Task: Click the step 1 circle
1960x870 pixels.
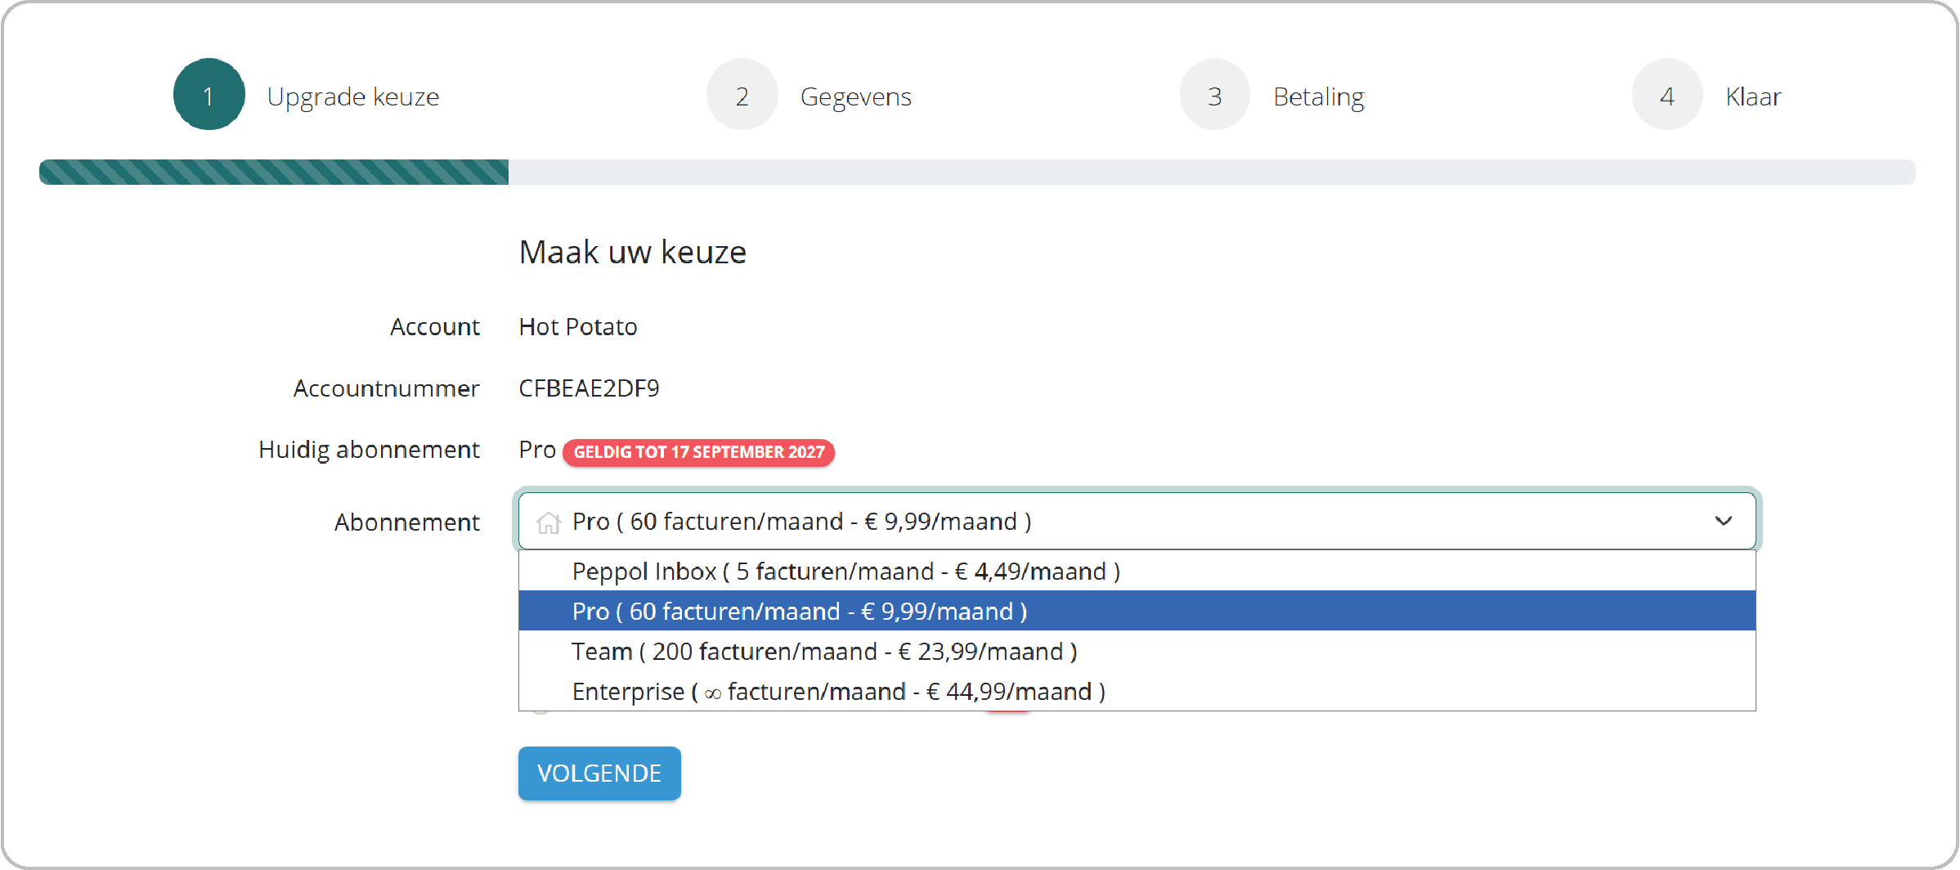Action: click(209, 95)
